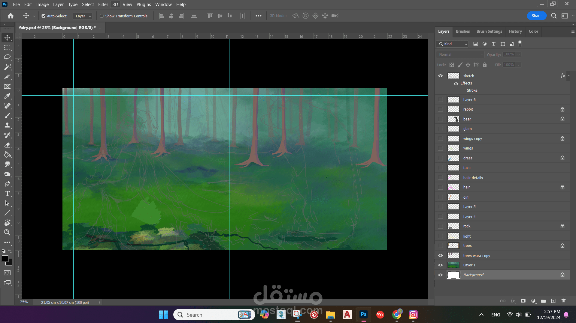The image size is (576, 323).
Task: Select the Zoom tool
Action: tap(7, 233)
